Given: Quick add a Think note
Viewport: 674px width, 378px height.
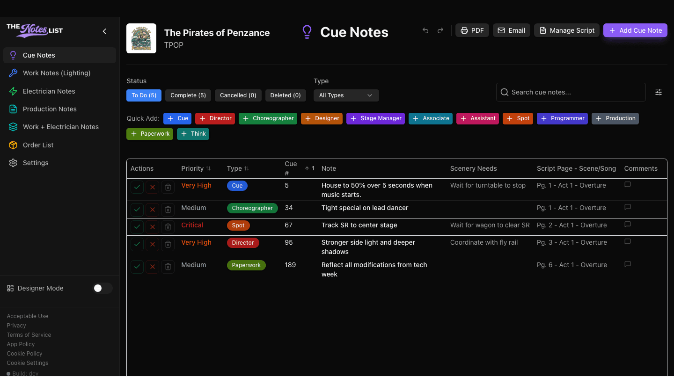Looking at the screenshot, I should pos(193,134).
